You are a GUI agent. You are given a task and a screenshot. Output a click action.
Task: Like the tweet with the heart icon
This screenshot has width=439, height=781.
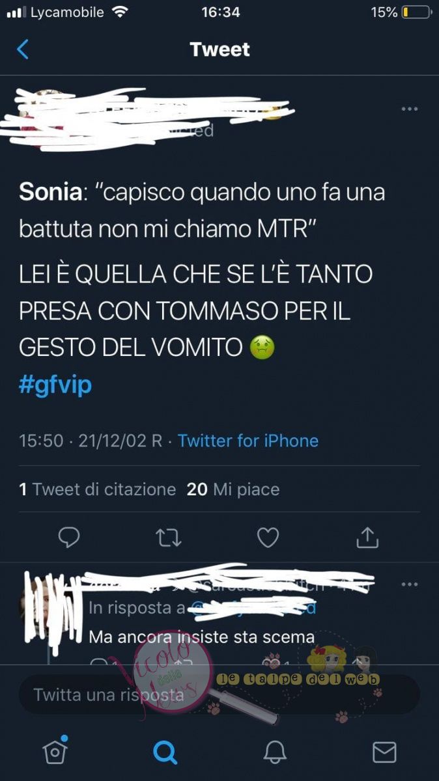pos(268,537)
